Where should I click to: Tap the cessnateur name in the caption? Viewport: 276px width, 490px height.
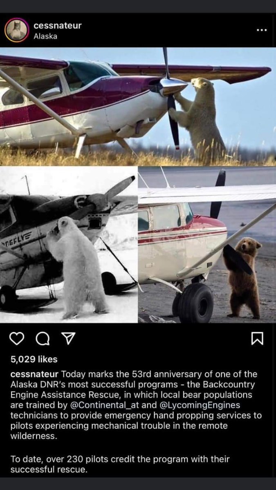[x=34, y=374]
